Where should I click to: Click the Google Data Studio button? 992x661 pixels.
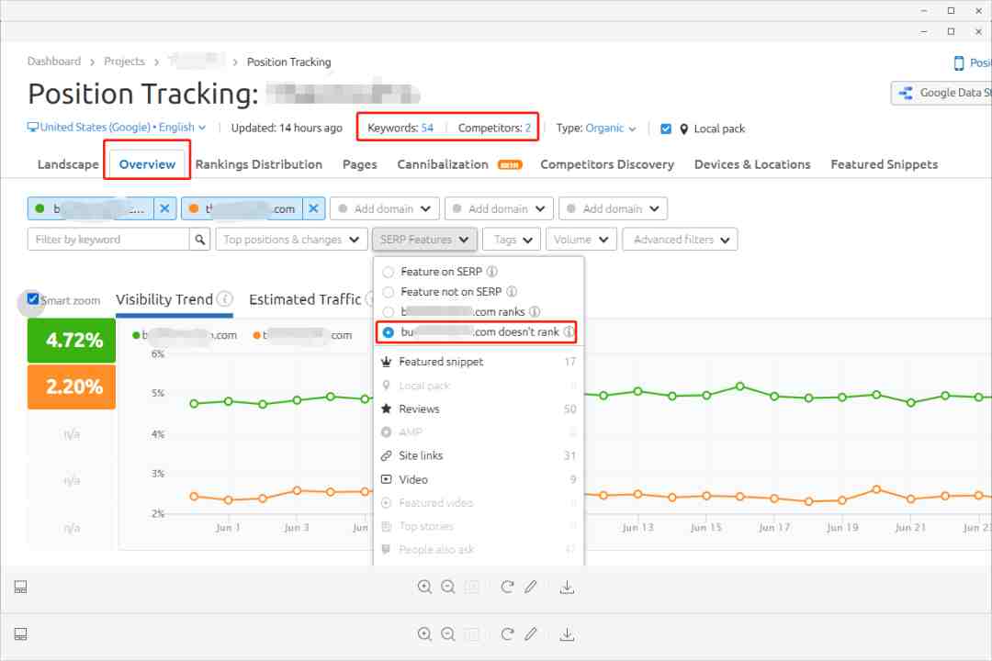pyautogui.click(x=941, y=93)
